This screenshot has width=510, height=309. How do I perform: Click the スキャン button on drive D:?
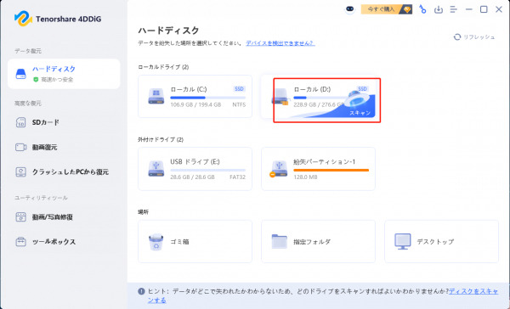point(360,113)
